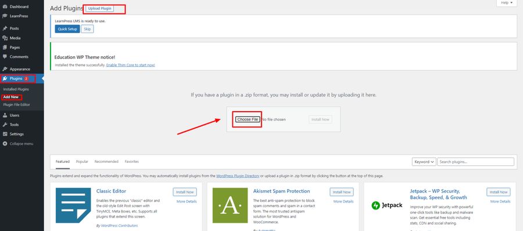Viewport: 523px width, 231px height.
Task: Click the Settings sliders icon
Action: (5, 134)
